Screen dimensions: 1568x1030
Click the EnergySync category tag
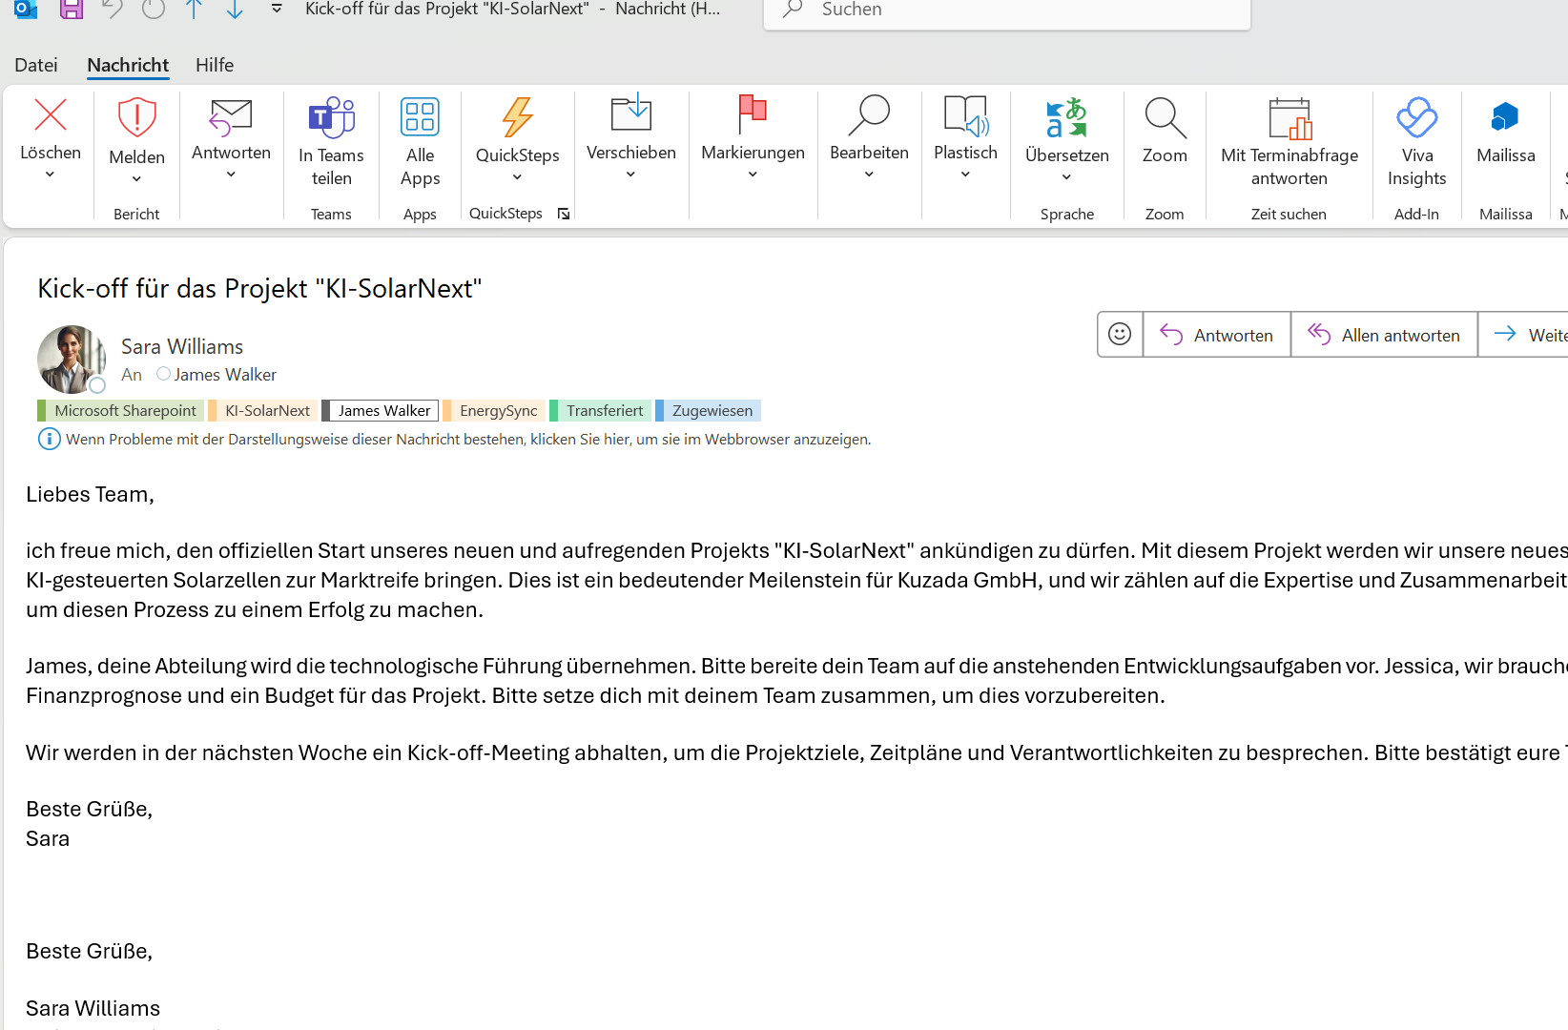coord(493,410)
